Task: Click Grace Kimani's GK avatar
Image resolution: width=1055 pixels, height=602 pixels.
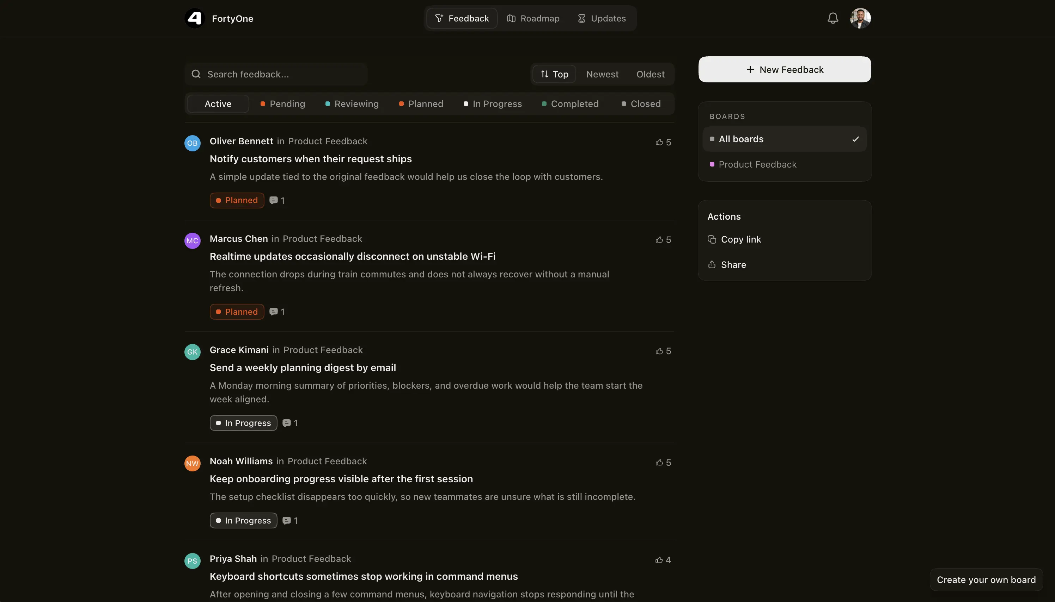Action: (193, 352)
